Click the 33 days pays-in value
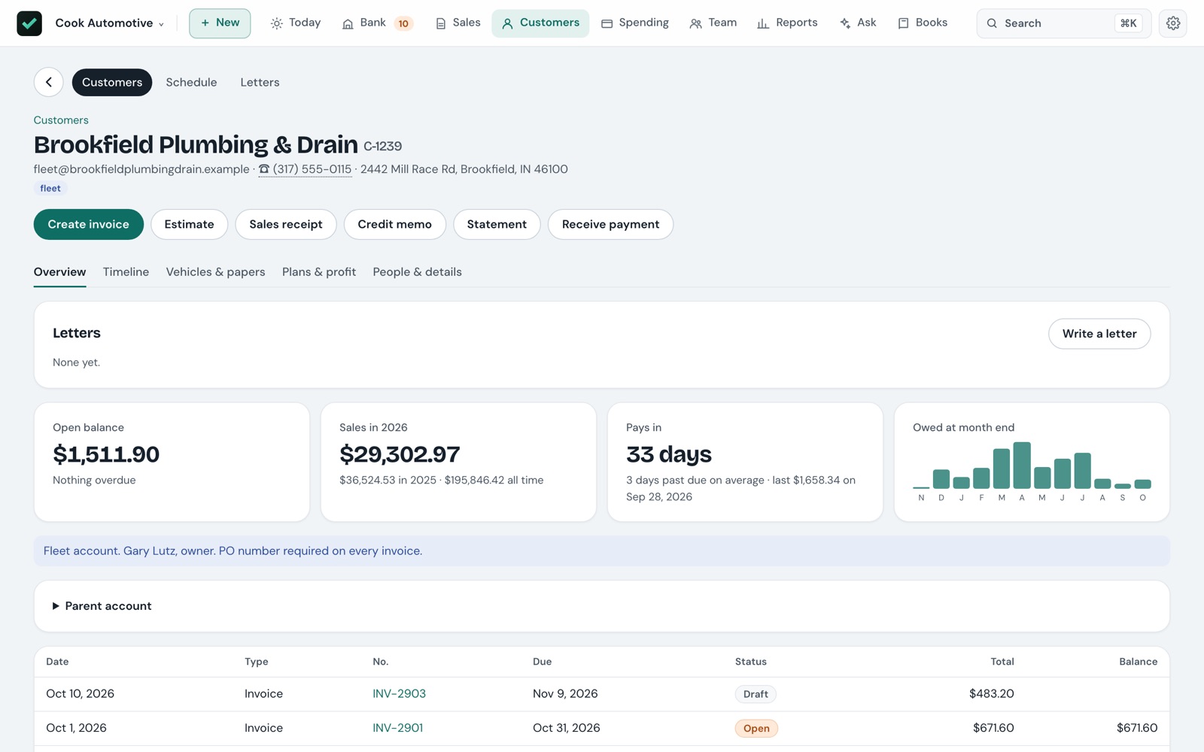This screenshot has height=752, width=1204. click(669, 454)
